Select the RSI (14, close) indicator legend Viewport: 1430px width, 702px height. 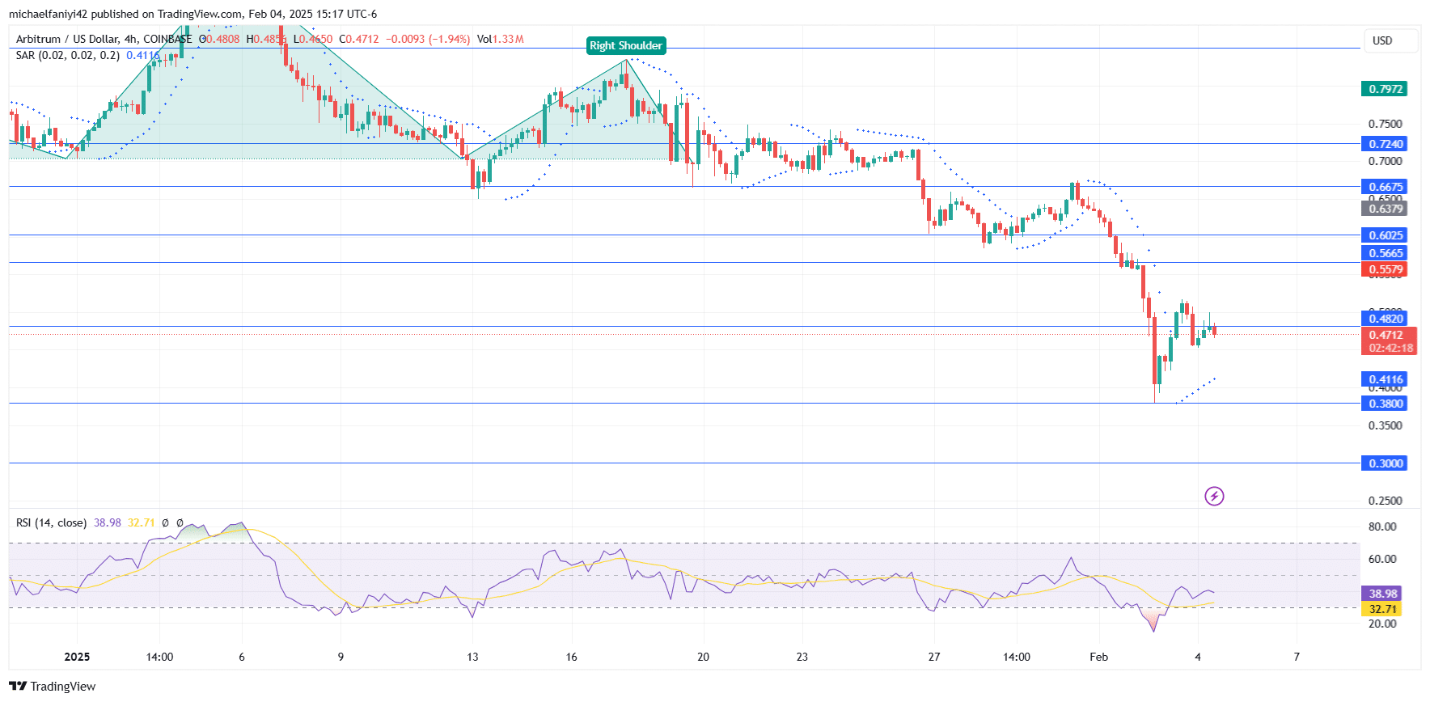point(51,522)
